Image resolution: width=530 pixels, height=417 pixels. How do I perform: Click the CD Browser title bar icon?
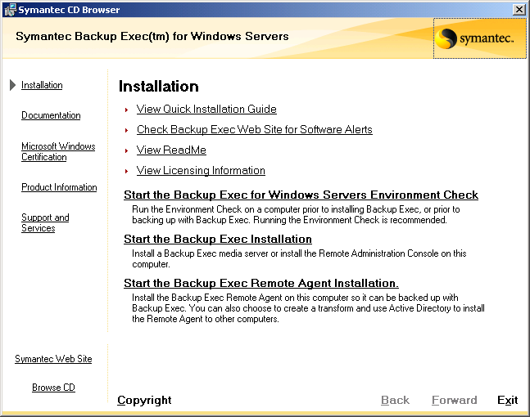(x=10, y=10)
